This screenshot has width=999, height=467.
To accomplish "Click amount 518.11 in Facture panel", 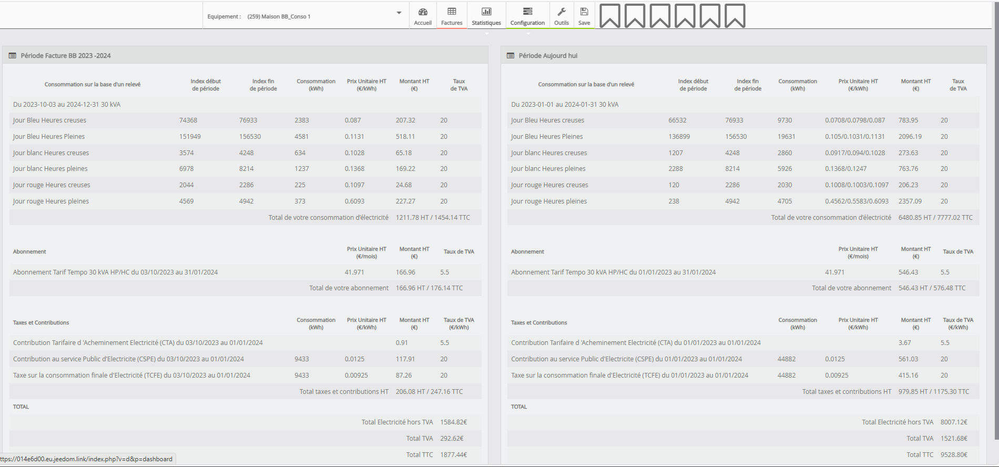I will pos(405,137).
